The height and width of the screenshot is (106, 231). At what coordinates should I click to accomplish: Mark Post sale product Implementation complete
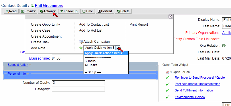(167, 84)
